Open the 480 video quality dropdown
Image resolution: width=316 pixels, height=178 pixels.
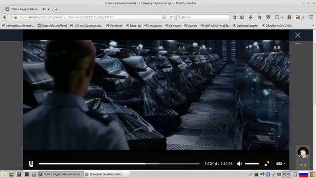(280, 164)
